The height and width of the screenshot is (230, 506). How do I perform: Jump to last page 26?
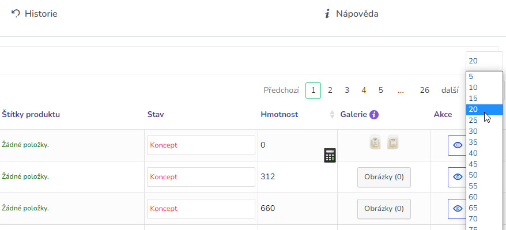coord(424,91)
